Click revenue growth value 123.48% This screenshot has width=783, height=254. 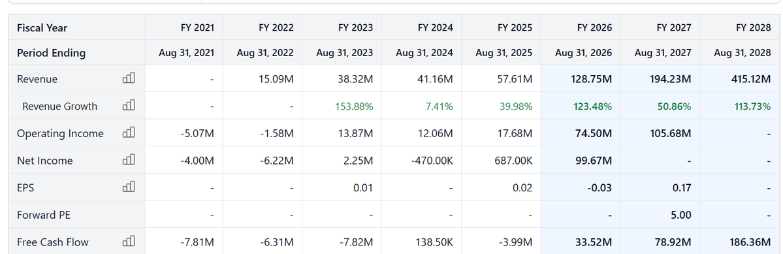pos(592,106)
